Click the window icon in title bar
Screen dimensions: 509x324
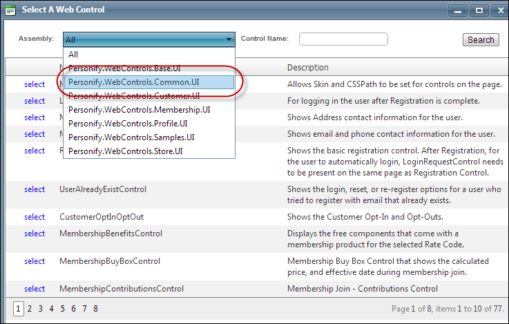point(11,10)
